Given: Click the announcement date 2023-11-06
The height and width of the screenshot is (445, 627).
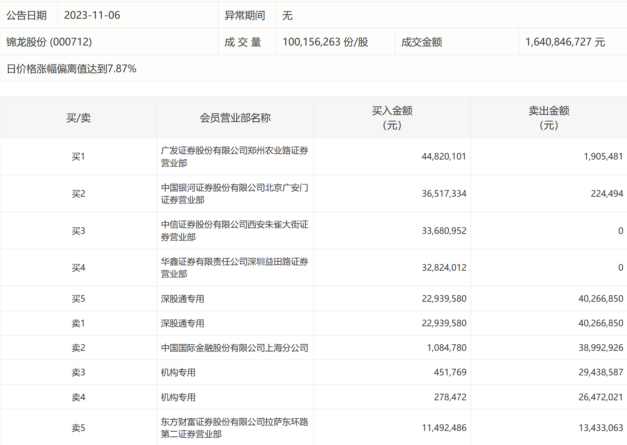Looking at the screenshot, I should coord(92,15).
